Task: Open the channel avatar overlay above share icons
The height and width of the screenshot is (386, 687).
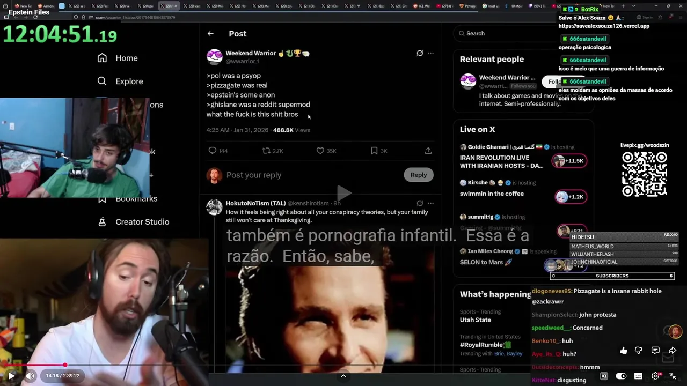Action: click(x=675, y=331)
